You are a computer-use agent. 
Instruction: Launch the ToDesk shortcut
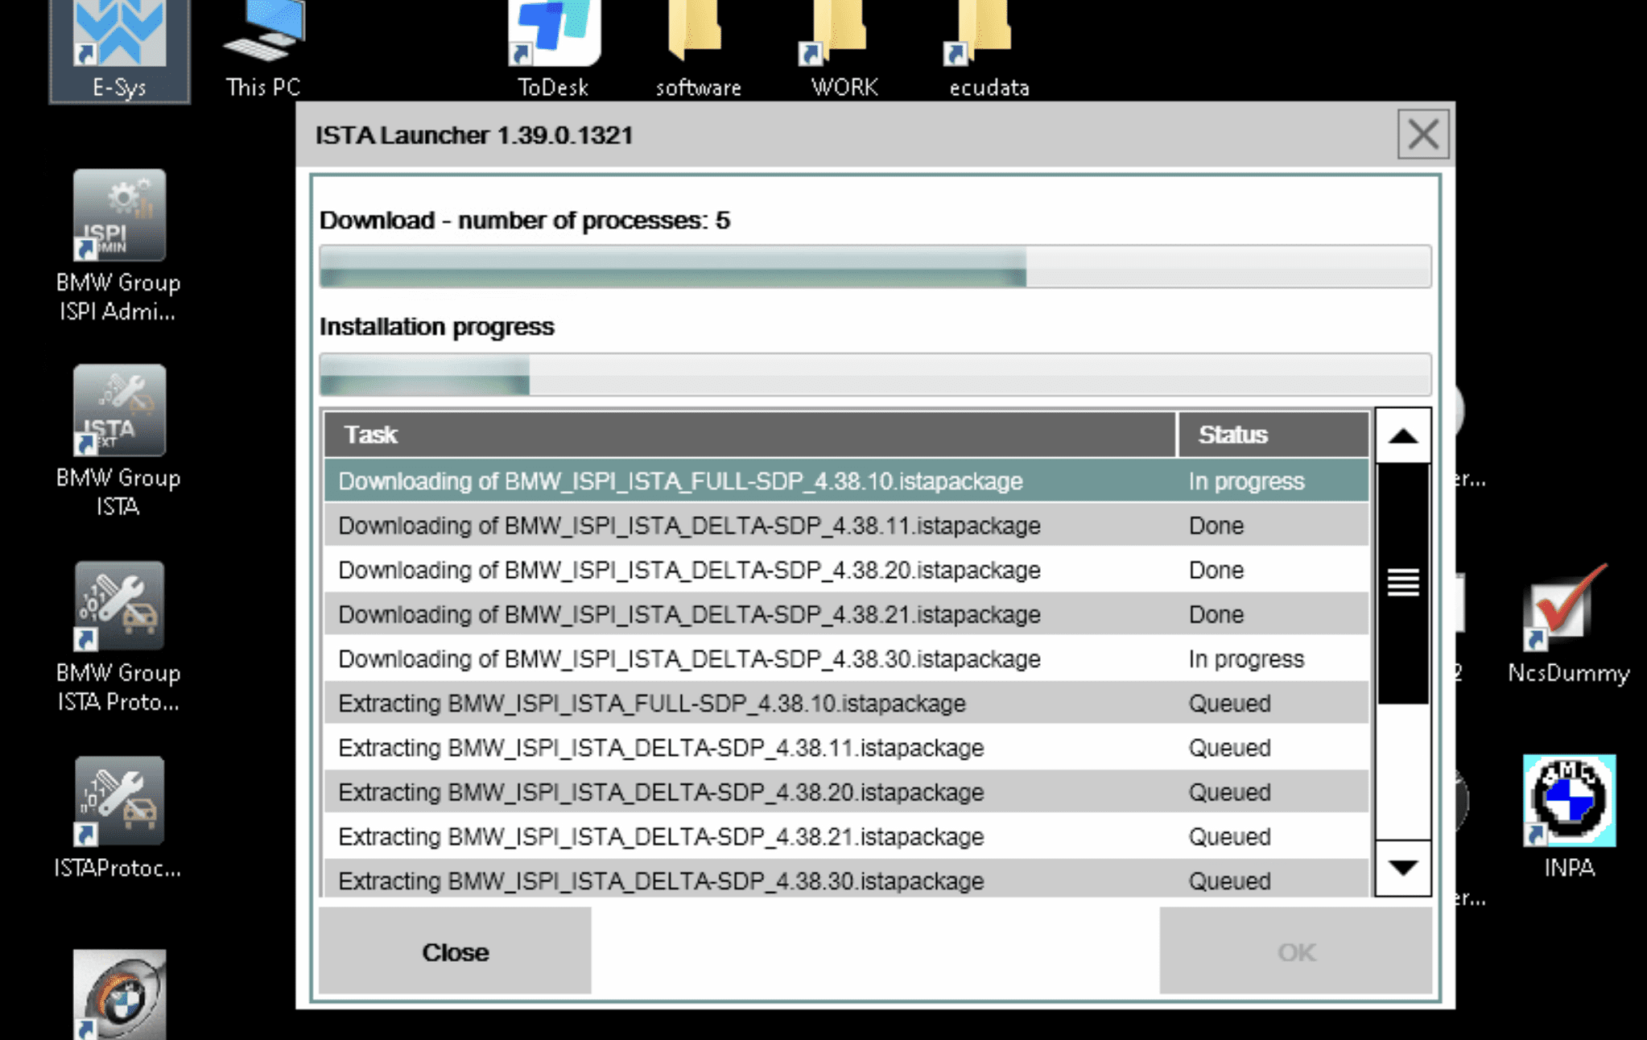[553, 50]
